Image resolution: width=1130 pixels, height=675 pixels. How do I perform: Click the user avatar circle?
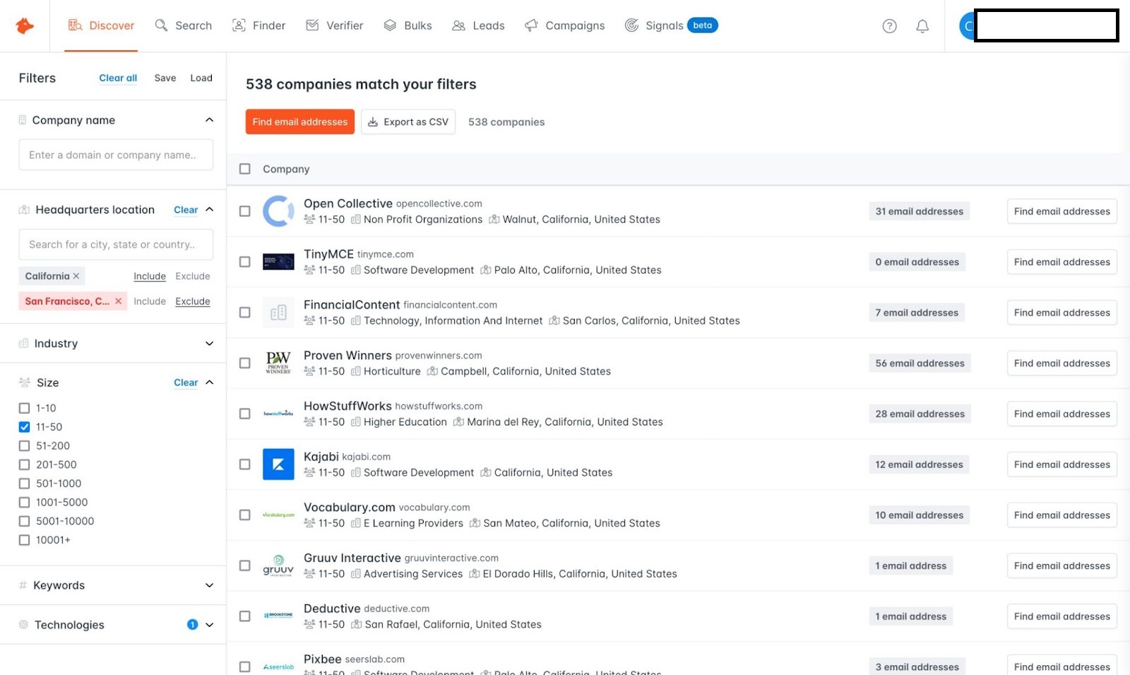(967, 26)
